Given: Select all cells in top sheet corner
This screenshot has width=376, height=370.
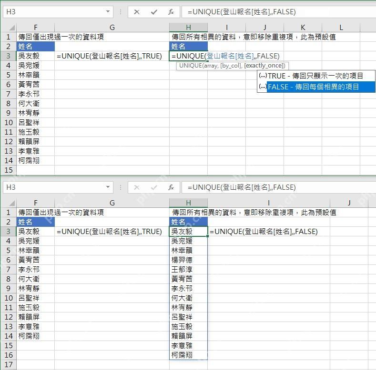Looking at the screenshot, I should click(x=9, y=27).
